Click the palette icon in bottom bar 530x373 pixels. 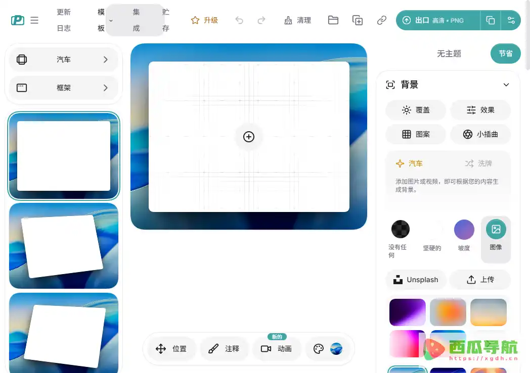pos(319,349)
